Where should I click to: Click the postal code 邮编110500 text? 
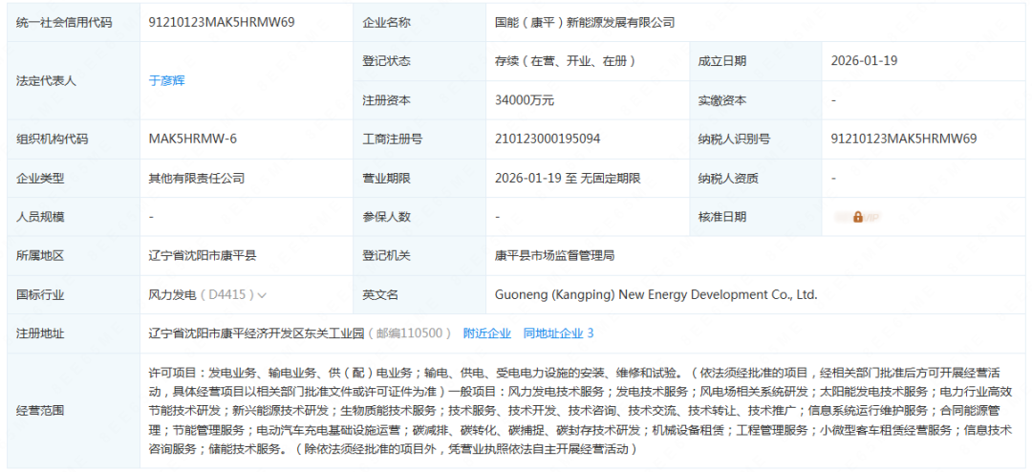click(411, 333)
